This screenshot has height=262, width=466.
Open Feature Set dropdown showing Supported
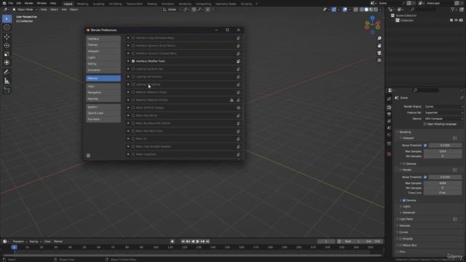tap(443, 113)
